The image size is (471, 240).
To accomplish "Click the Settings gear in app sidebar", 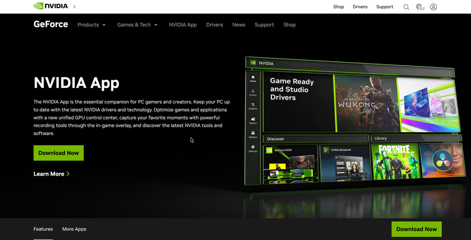I will coord(253,148).
